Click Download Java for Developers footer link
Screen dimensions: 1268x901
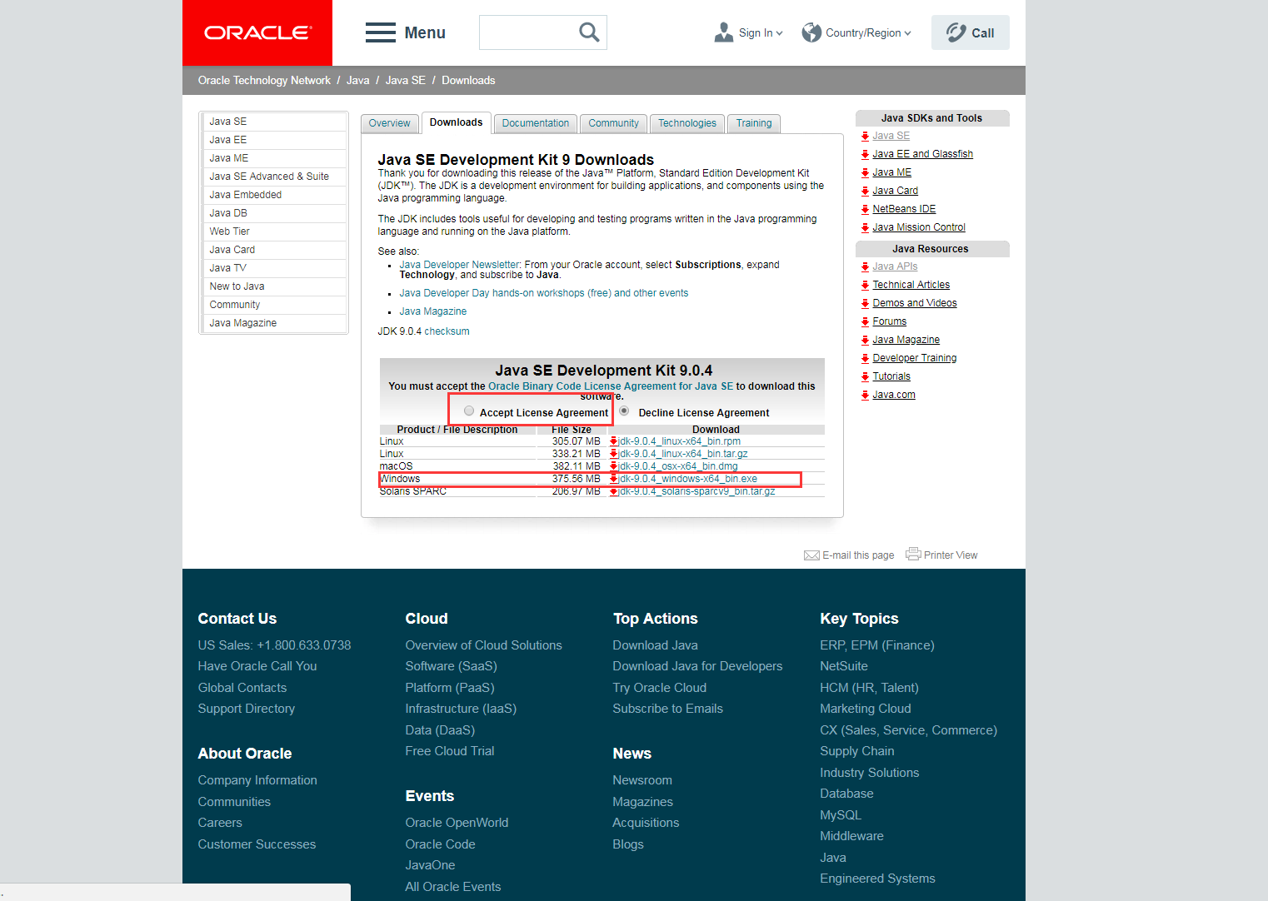[697, 666]
